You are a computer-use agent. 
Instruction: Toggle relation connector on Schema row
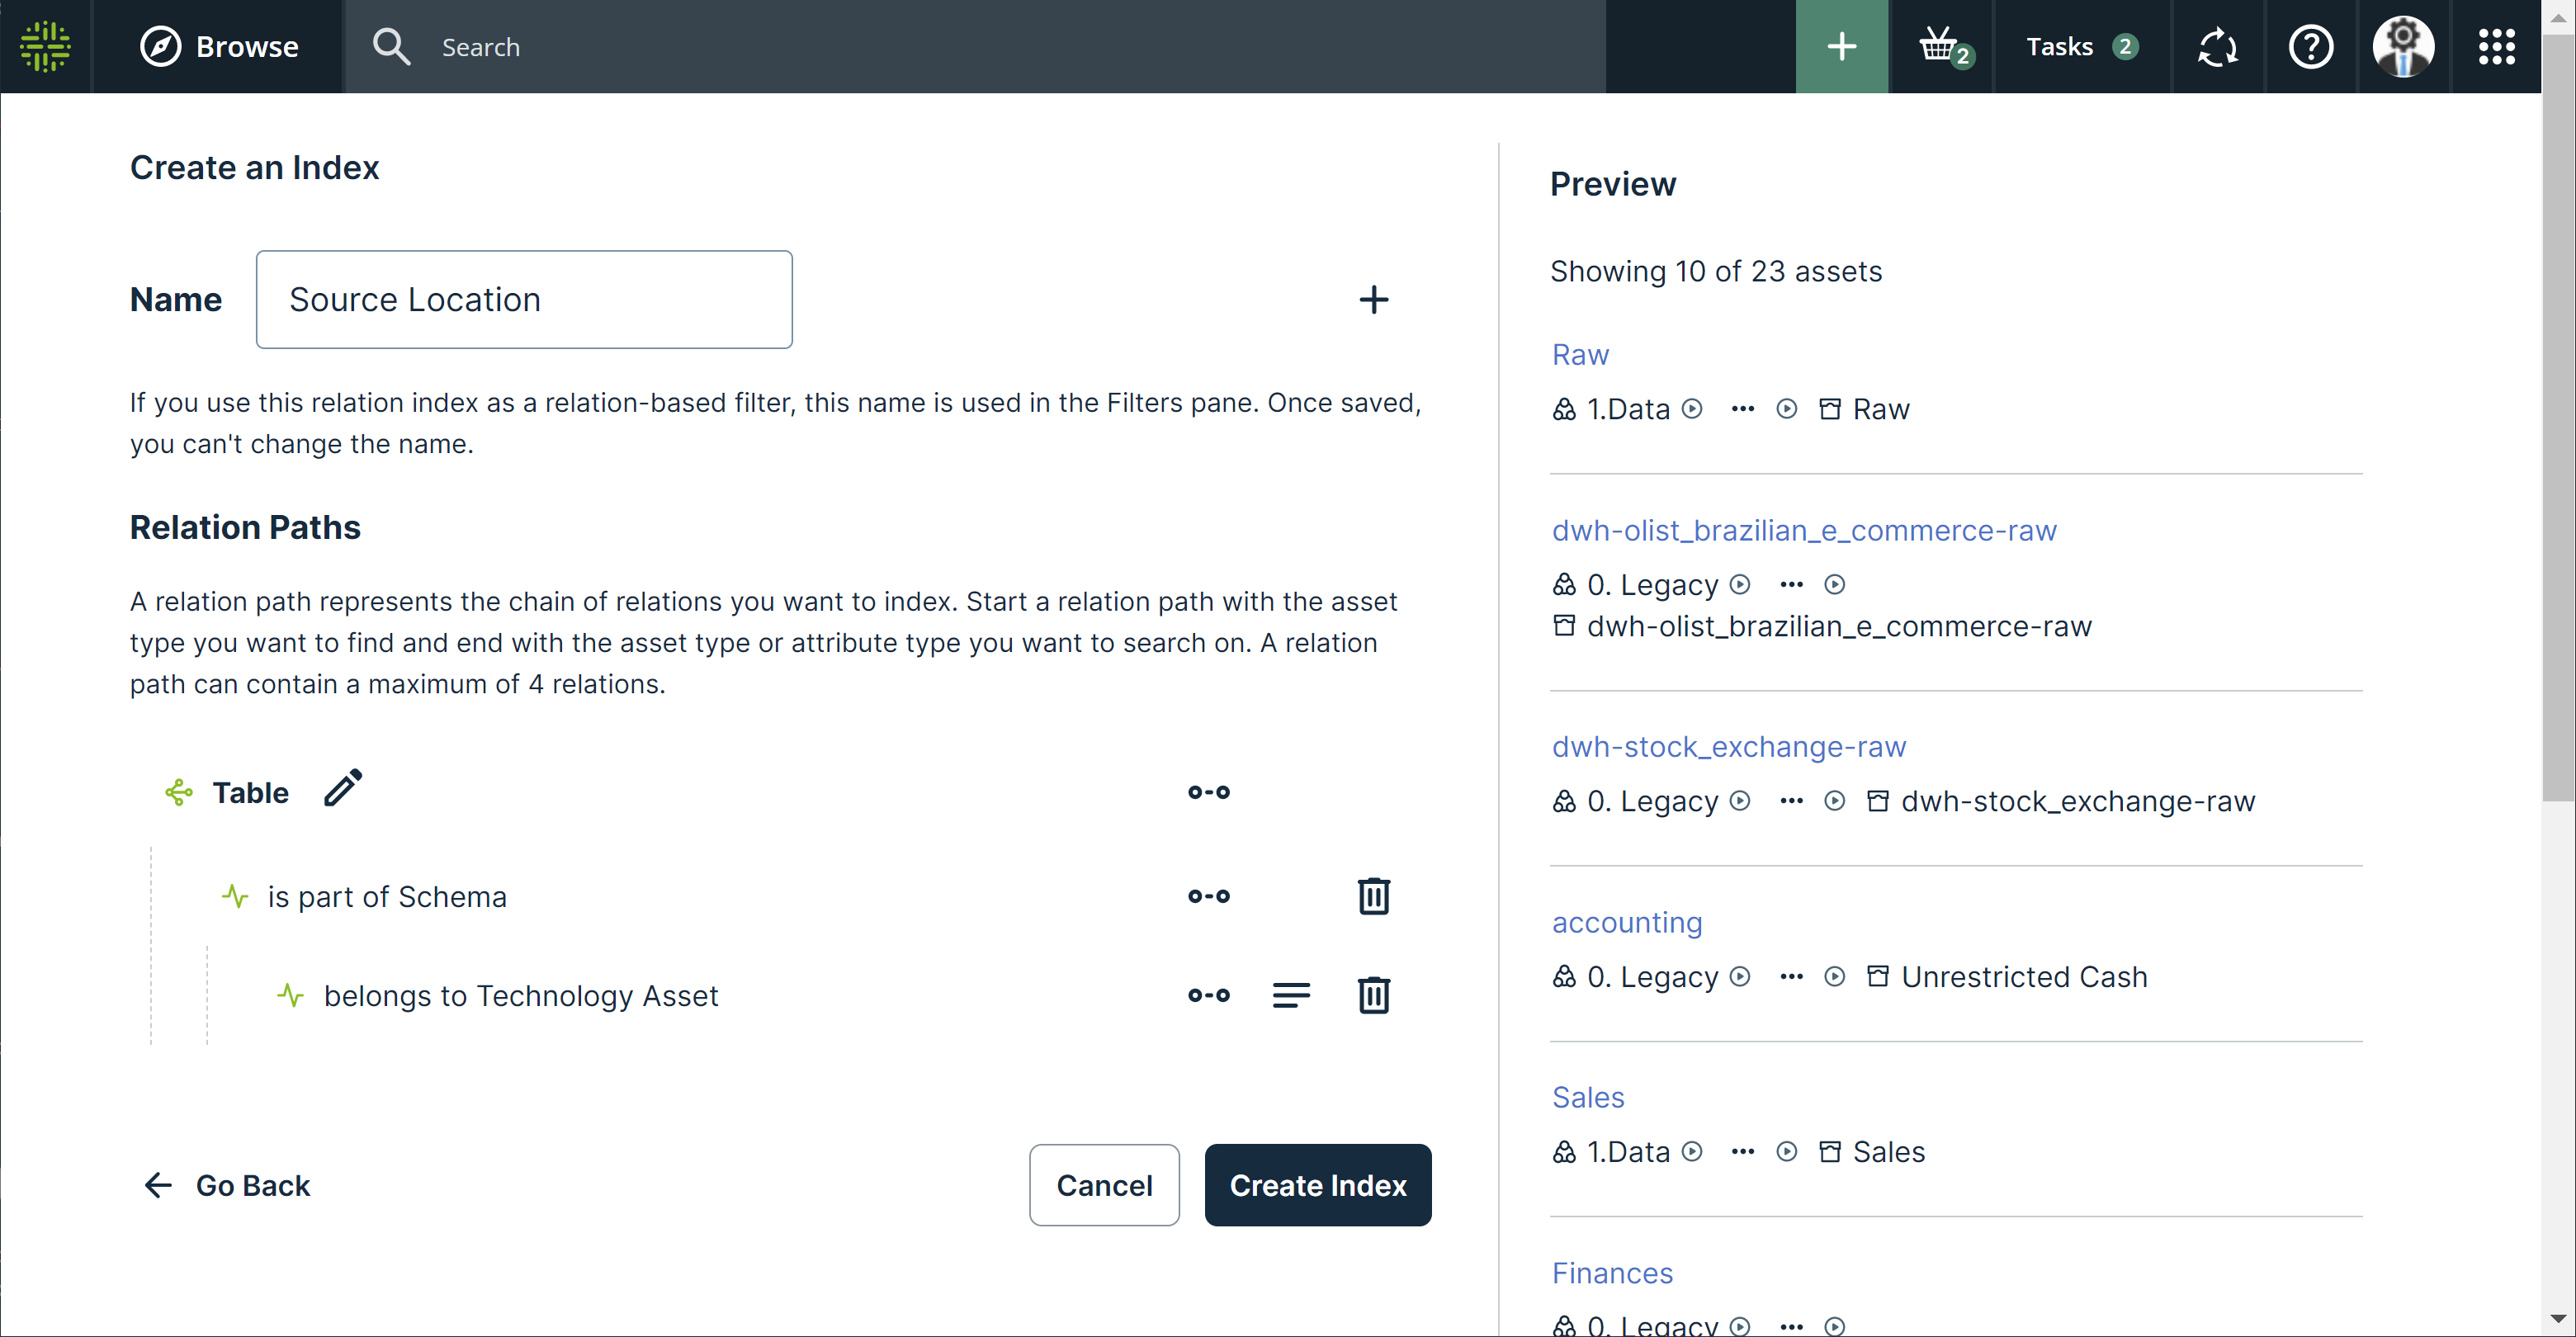tap(1208, 896)
